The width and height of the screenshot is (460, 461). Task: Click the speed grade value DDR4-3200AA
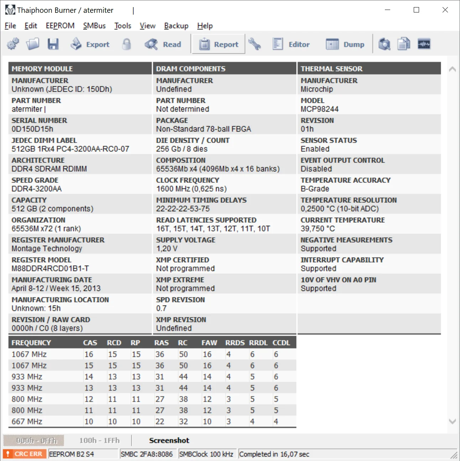[37, 189]
